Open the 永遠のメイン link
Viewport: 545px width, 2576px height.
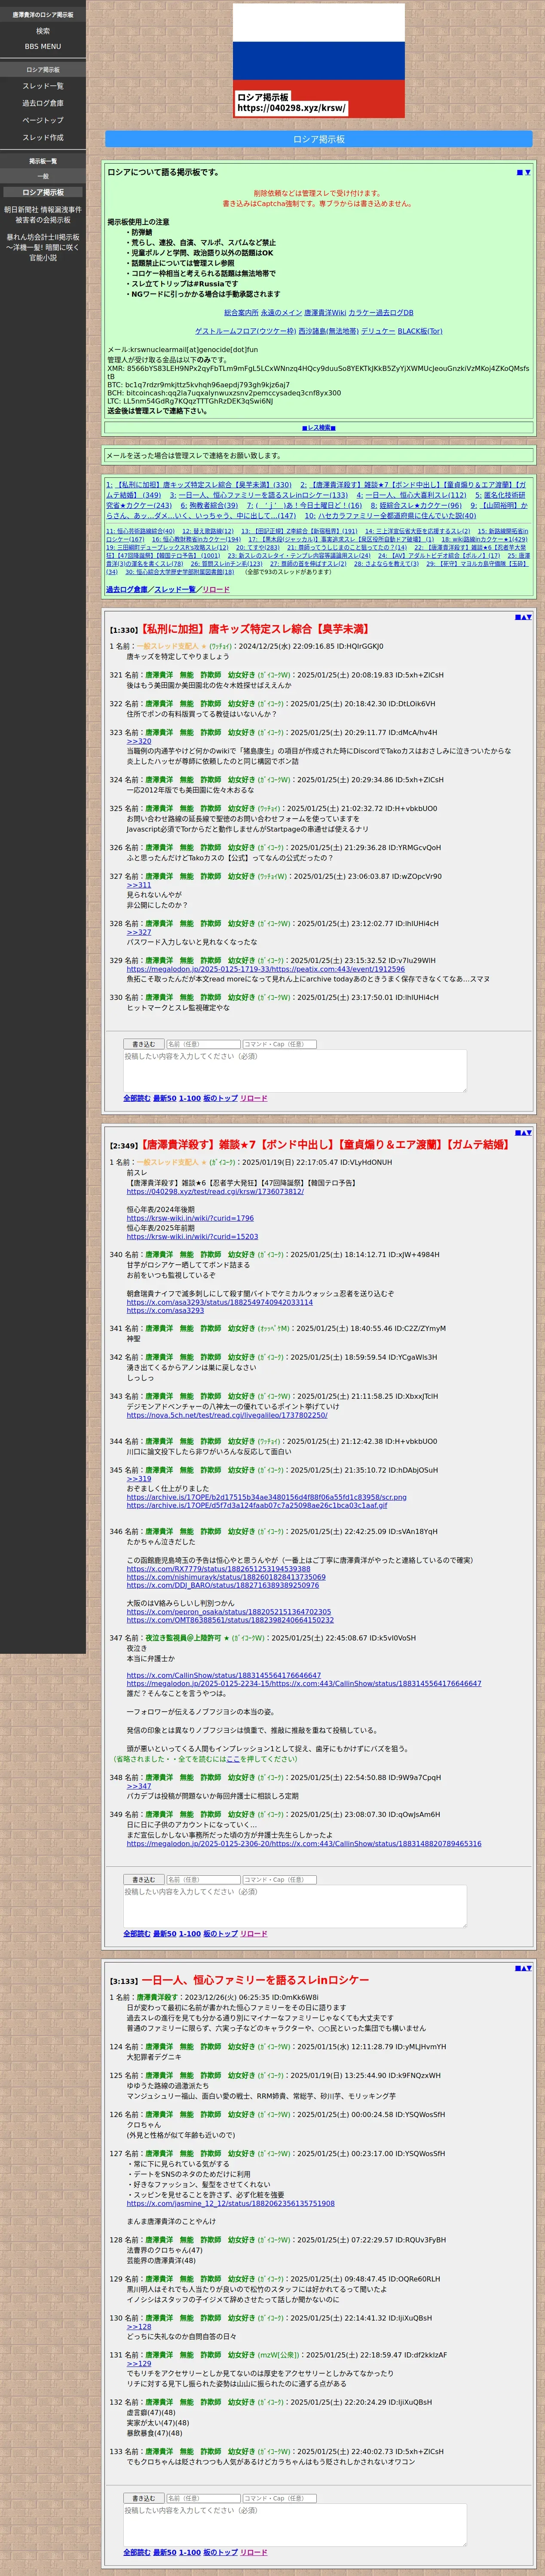click(x=282, y=313)
